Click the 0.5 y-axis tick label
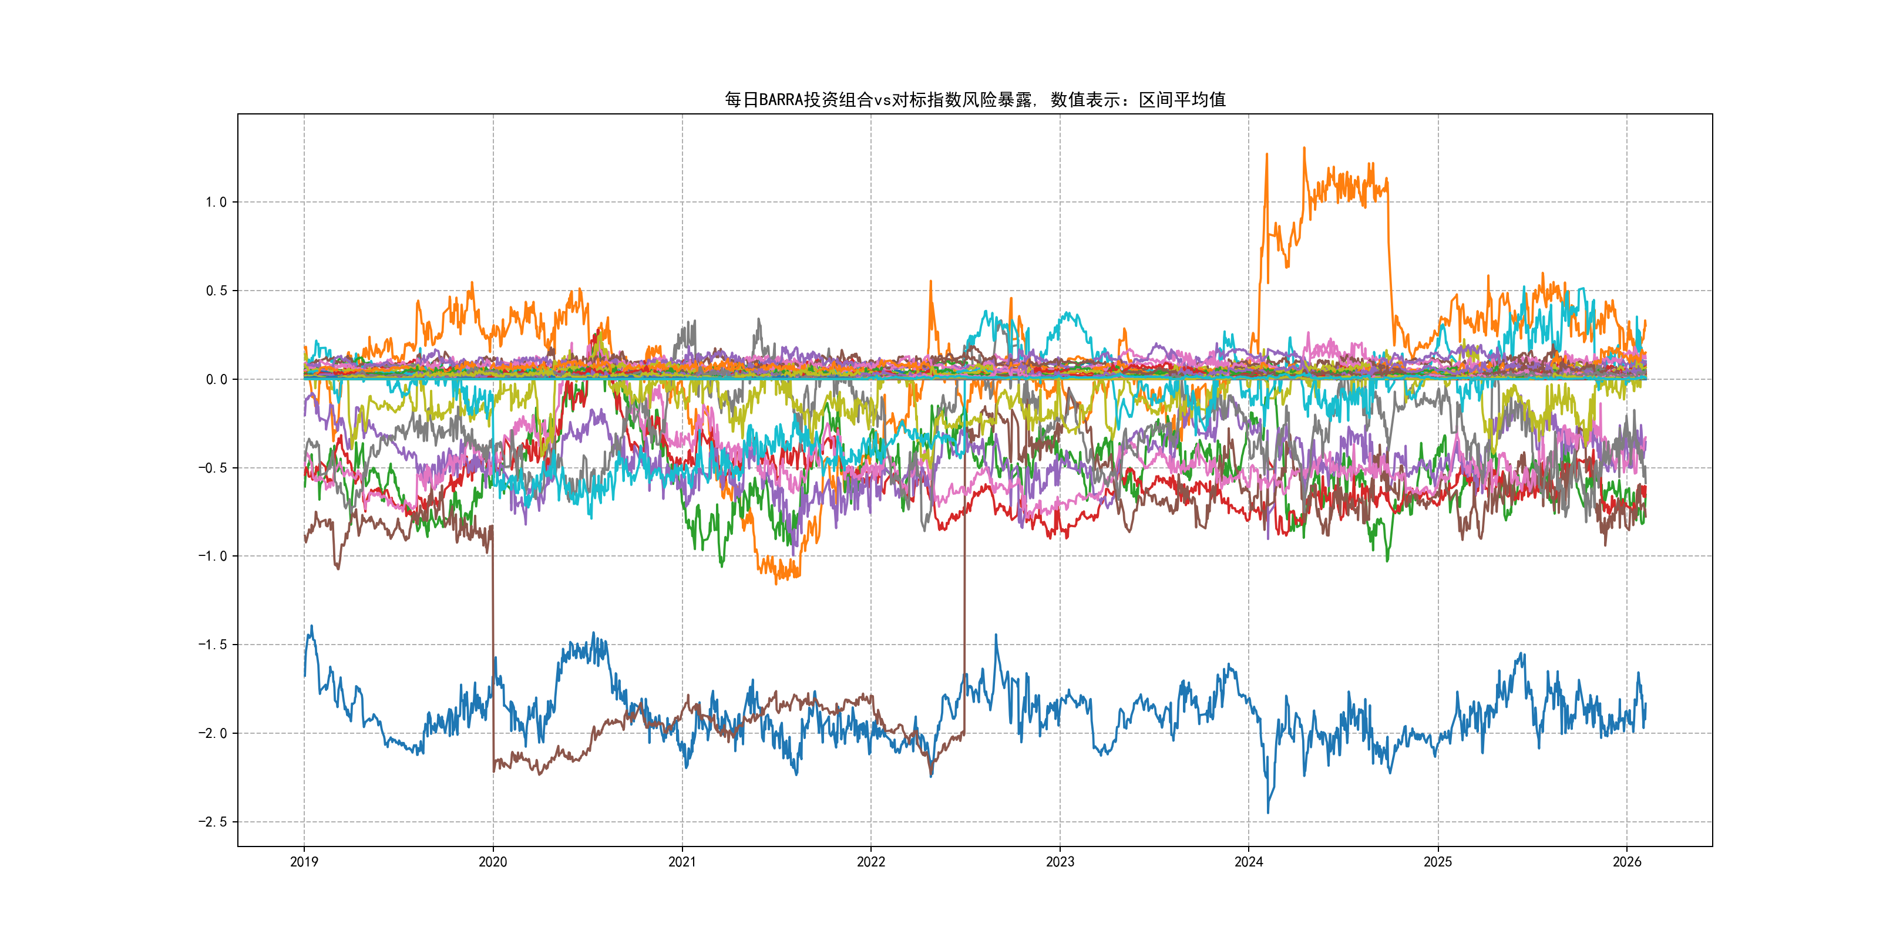The image size is (1903, 951). pyautogui.click(x=216, y=291)
